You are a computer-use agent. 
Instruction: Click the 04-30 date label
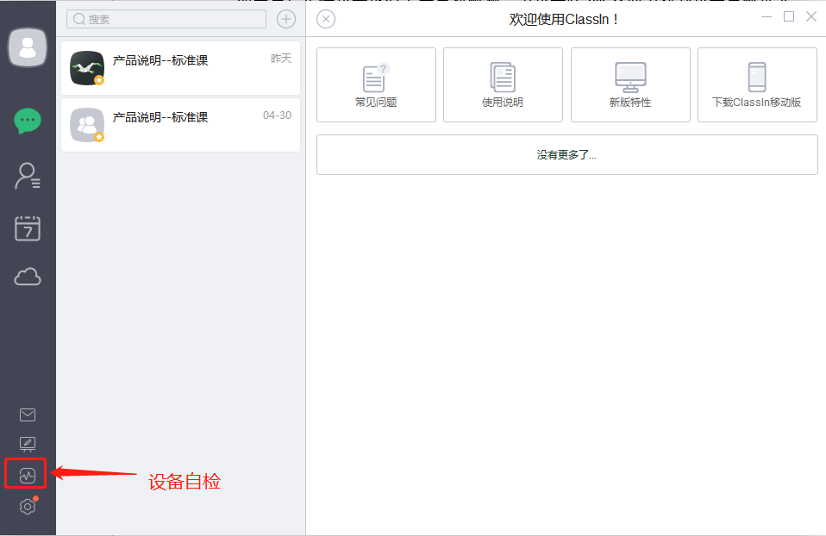coord(277,115)
